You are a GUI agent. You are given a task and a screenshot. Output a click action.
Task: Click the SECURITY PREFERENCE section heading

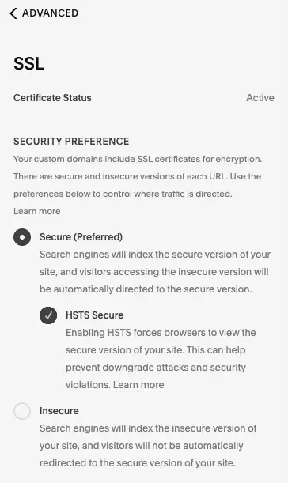coord(71,141)
